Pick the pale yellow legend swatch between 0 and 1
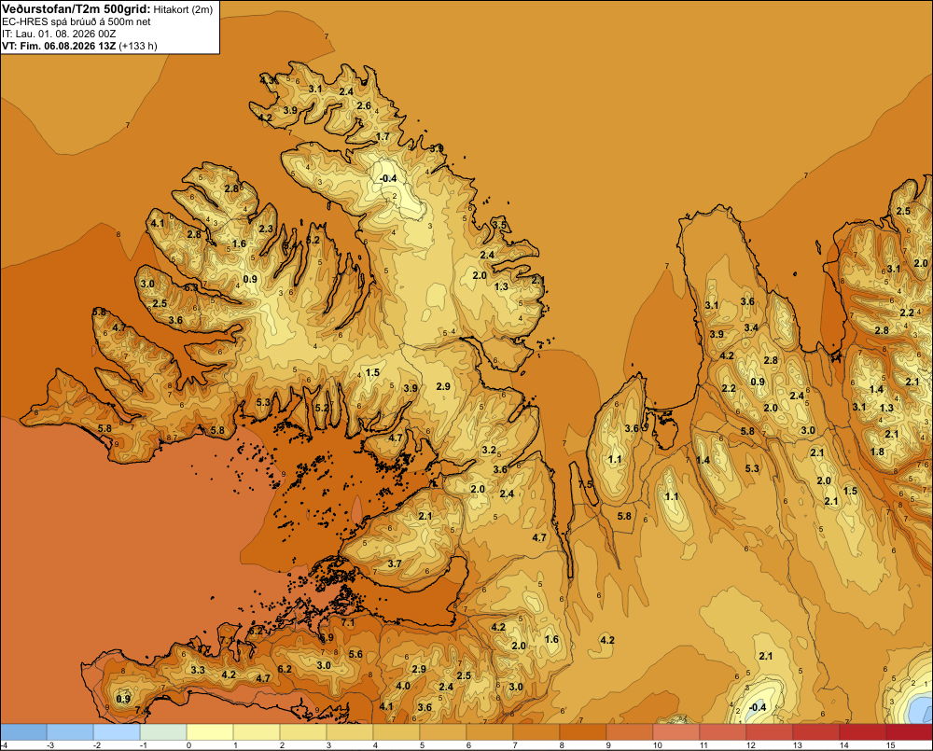Screen dimensions: 933x751 pyautogui.click(x=210, y=732)
